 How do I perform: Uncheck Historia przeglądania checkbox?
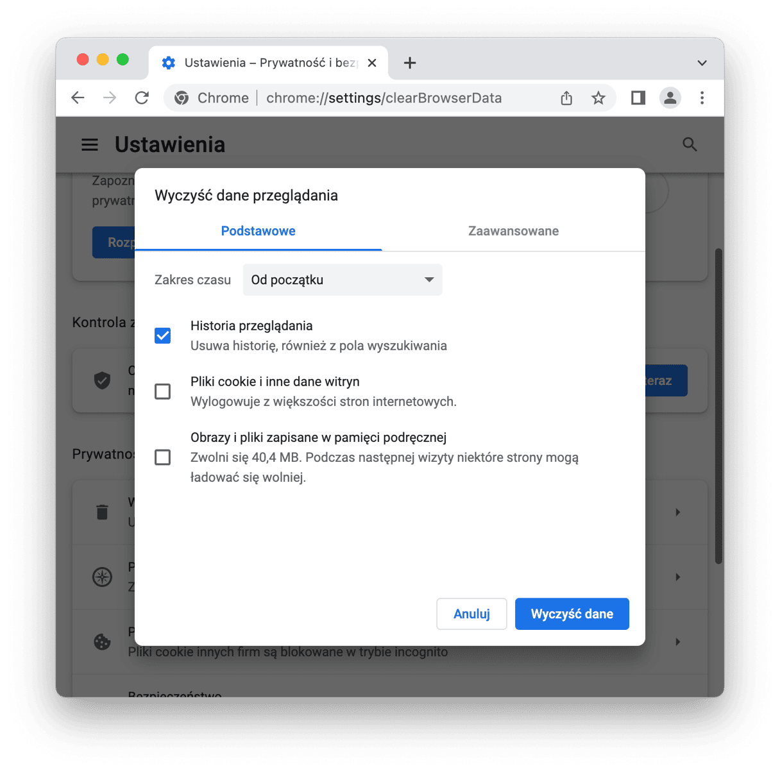[163, 335]
